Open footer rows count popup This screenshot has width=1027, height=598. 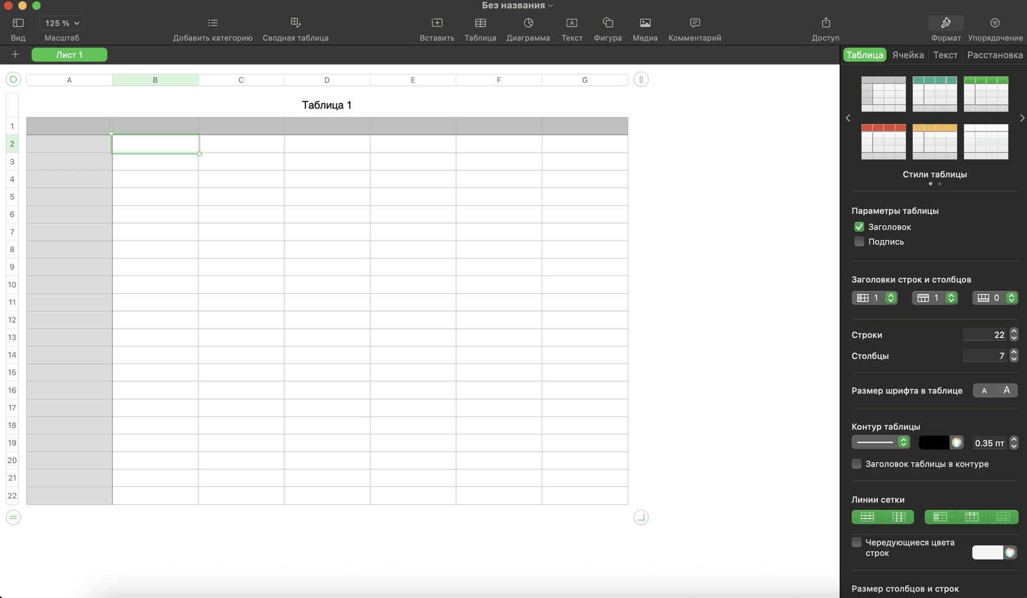click(x=995, y=298)
